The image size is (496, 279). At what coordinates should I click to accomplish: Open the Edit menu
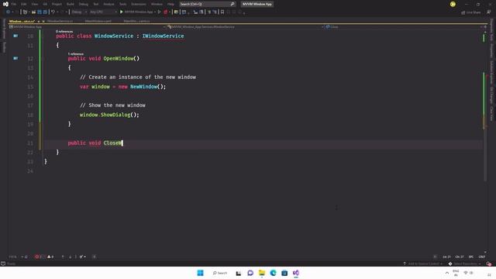(x=24, y=4)
